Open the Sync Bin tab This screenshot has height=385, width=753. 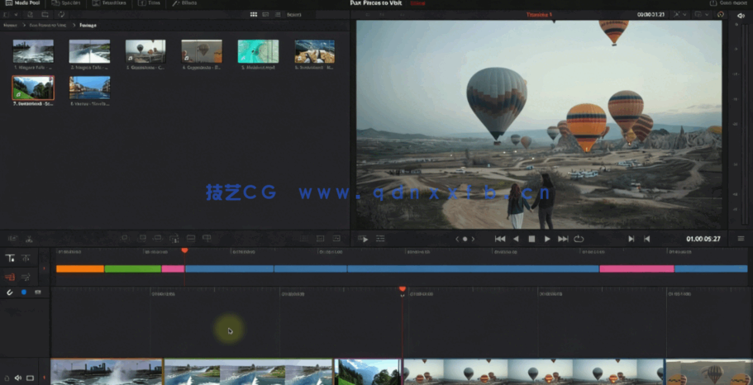pyautogui.click(x=65, y=2)
